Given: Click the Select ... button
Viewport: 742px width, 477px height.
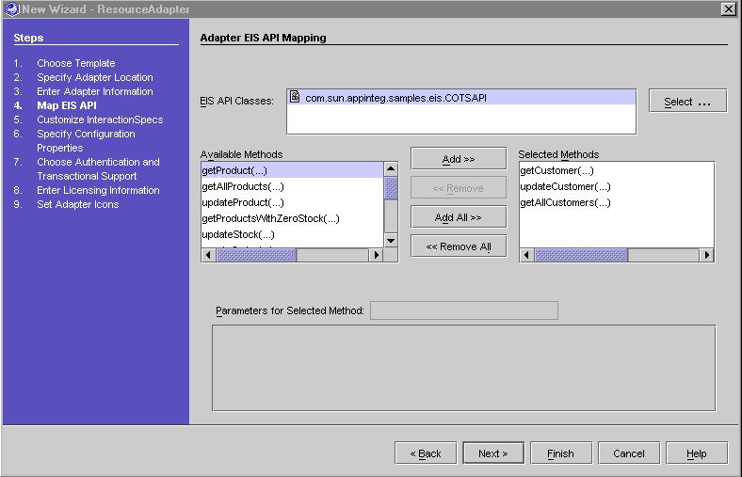Looking at the screenshot, I should 687,102.
